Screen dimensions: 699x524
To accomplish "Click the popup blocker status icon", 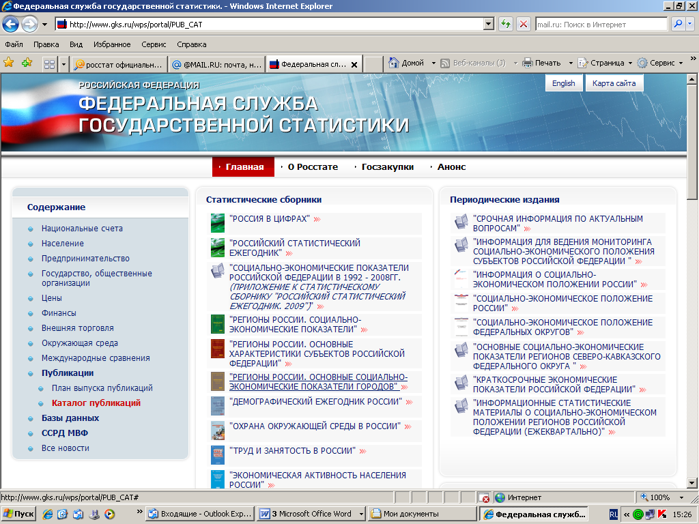I will [x=484, y=497].
